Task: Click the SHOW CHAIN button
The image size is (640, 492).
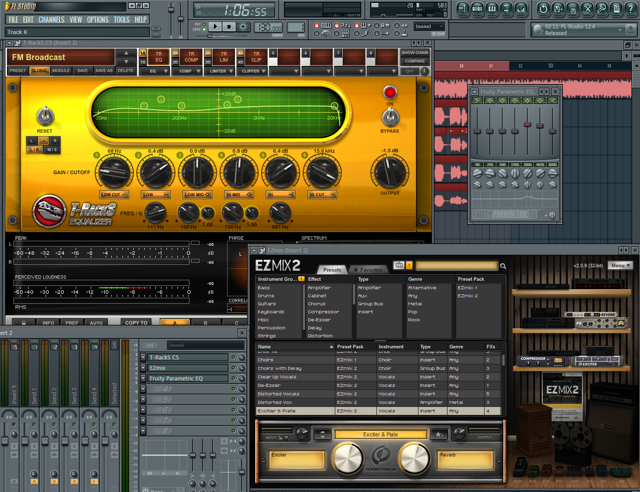Action: tap(415, 53)
